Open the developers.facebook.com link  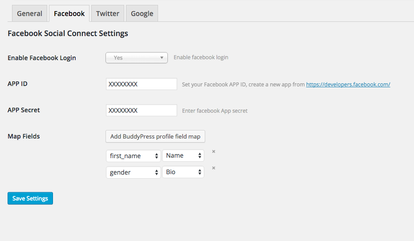[348, 84]
